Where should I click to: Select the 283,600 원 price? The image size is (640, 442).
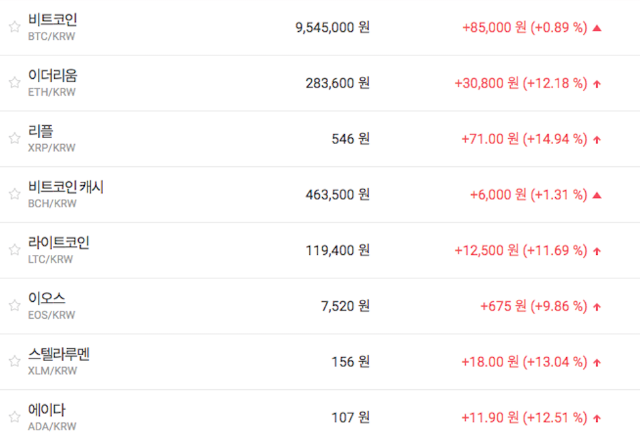click(x=337, y=83)
